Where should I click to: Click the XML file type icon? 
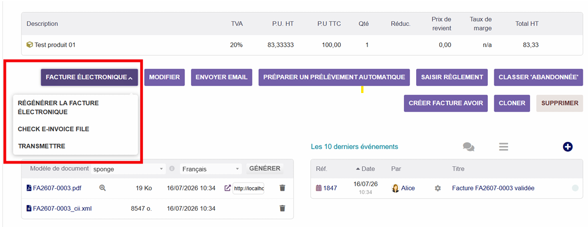29,209
